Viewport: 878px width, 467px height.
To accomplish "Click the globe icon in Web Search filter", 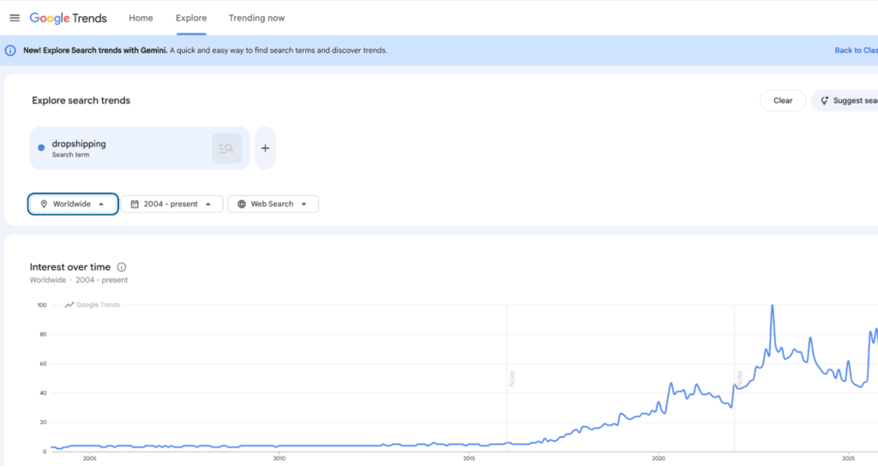I will pos(241,204).
